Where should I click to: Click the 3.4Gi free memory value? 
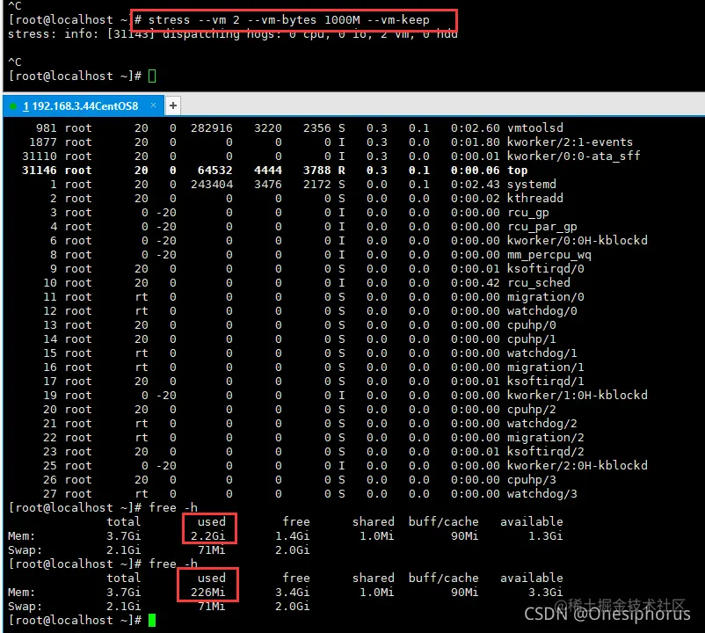[292, 592]
